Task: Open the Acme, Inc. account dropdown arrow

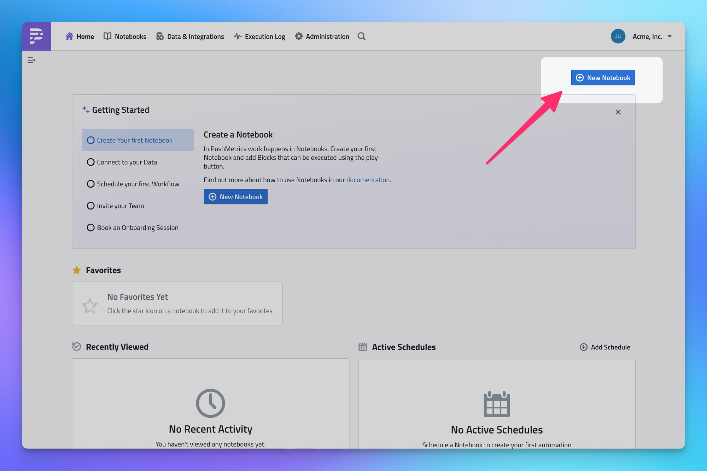Action: point(670,36)
